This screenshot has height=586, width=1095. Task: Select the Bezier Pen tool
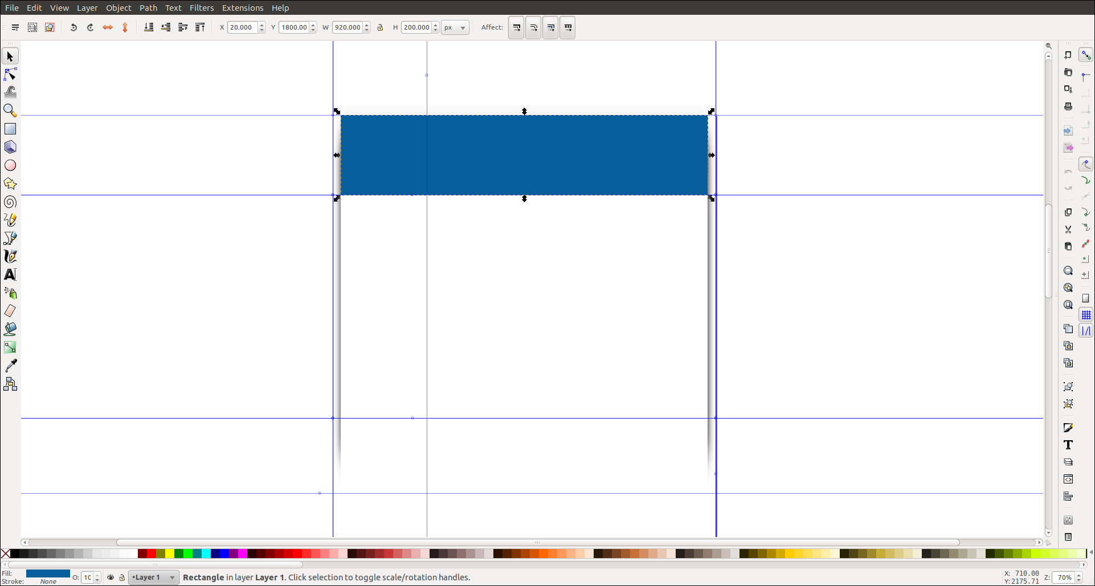(10, 238)
